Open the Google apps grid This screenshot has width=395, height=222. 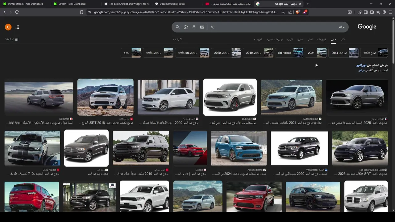tap(17, 27)
